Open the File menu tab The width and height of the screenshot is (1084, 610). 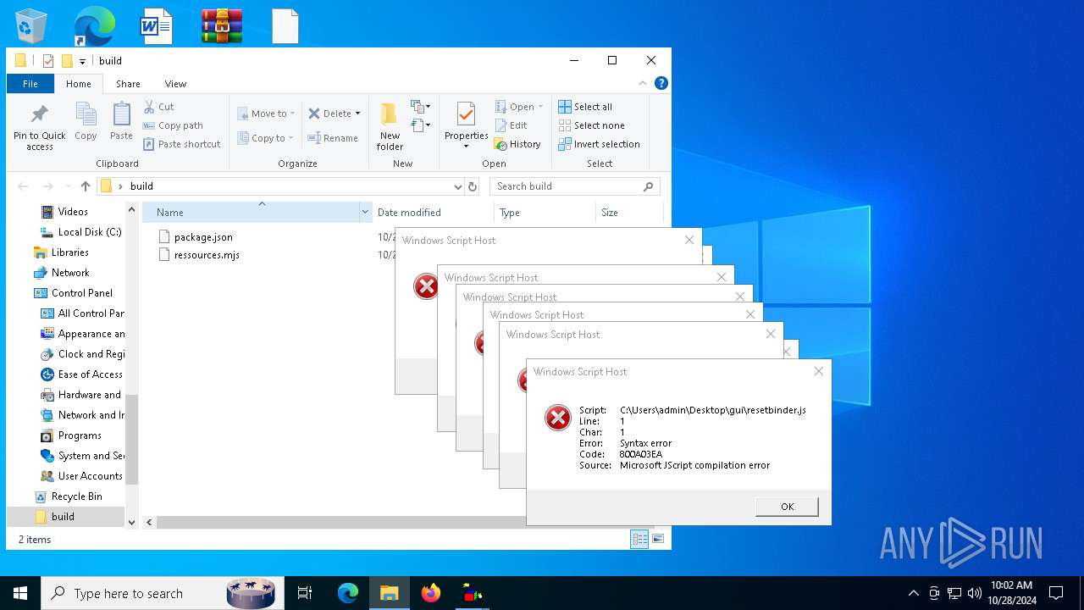click(x=30, y=84)
